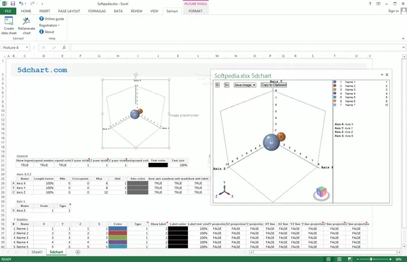
Task: Add a new sheet with plus icon
Action: pos(77,252)
